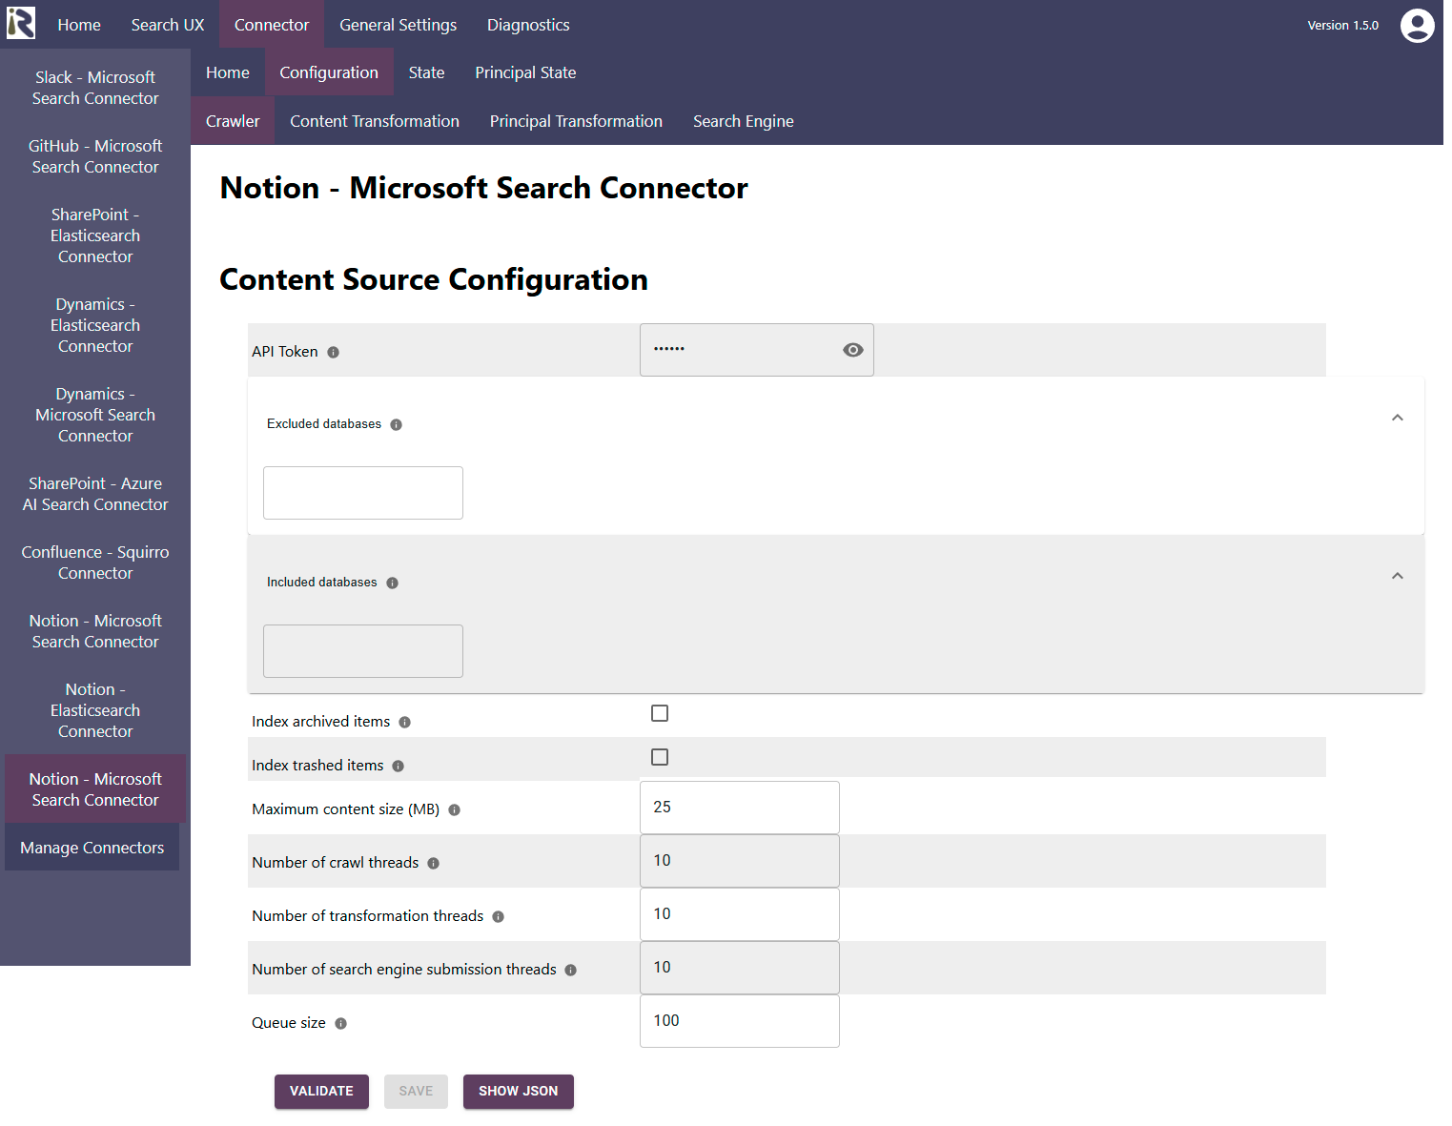
Task: Open General Settings
Action: point(398,25)
